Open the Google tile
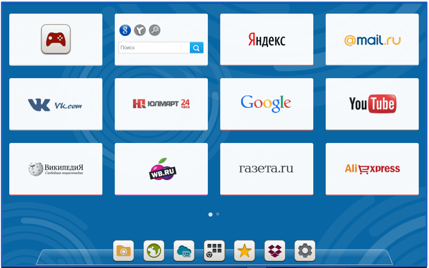The image size is (429, 268). point(267,104)
